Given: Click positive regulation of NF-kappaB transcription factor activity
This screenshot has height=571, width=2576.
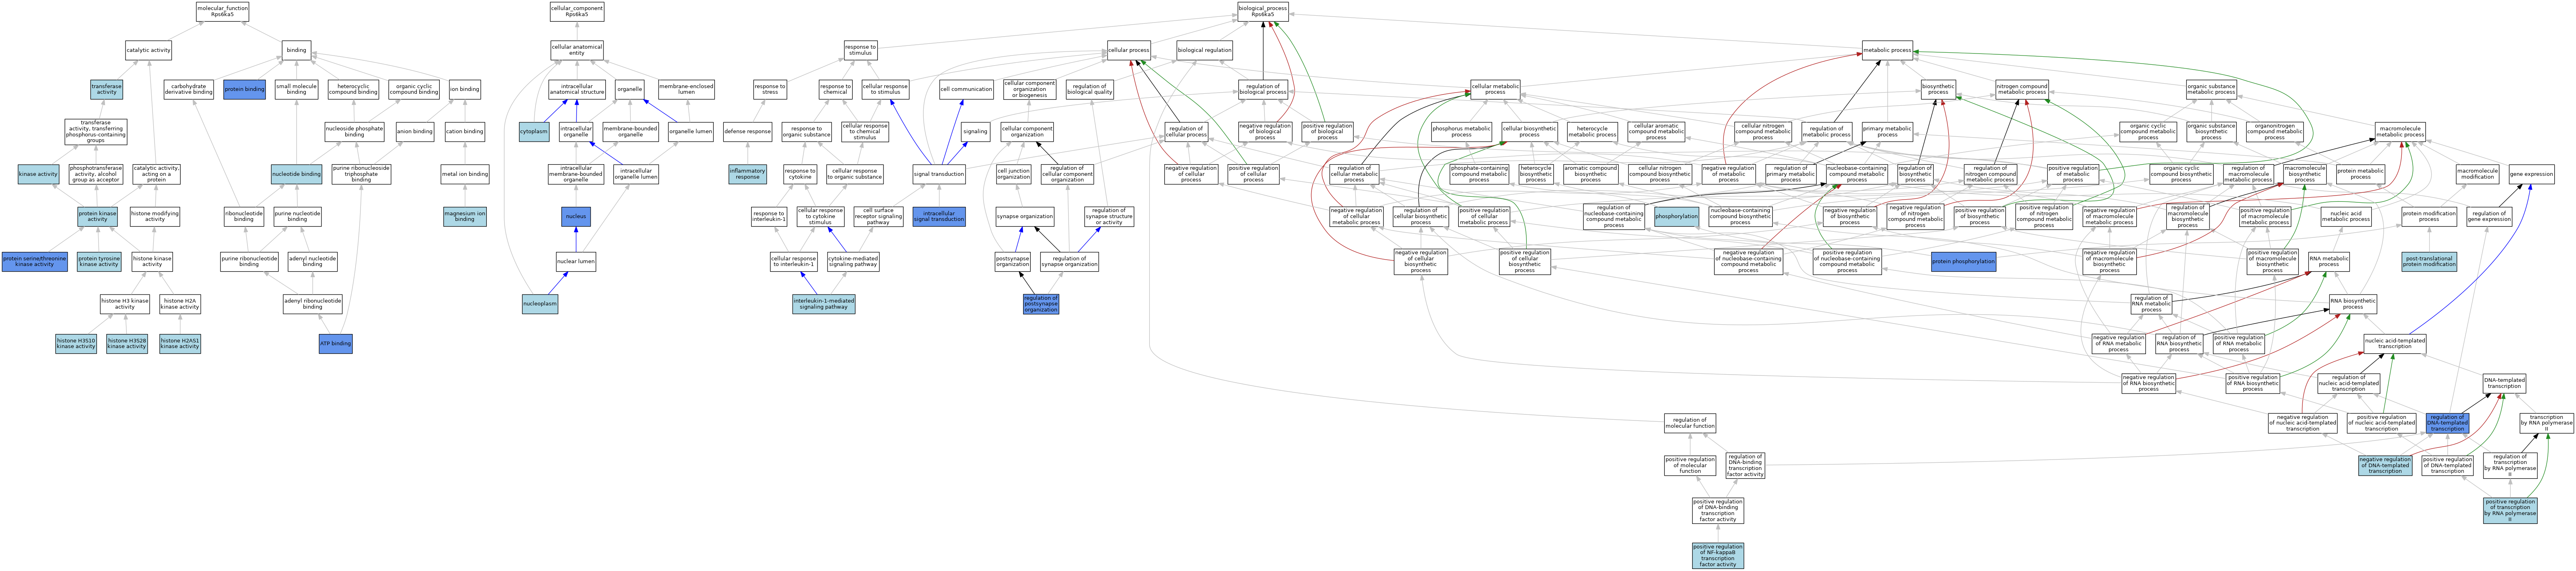Looking at the screenshot, I should 1718,556.
